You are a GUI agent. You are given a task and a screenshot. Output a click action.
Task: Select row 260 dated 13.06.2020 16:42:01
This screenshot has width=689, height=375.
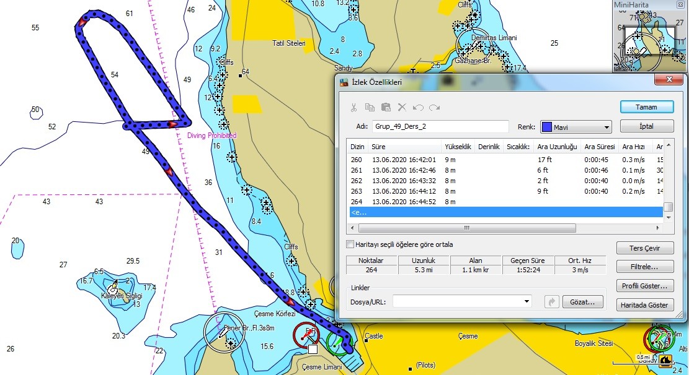[505, 160]
